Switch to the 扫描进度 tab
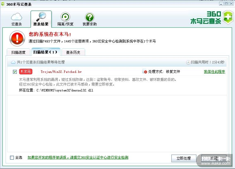 pyautogui.click(x=19, y=52)
